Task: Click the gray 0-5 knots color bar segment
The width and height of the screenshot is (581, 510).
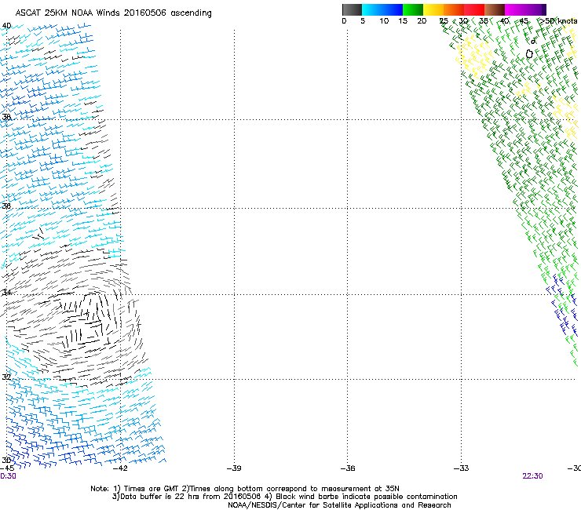Action: pyautogui.click(x=352, y=9)
